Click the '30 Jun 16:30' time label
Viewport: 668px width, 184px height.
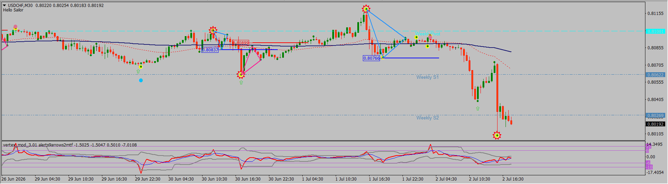pos(248,179)
